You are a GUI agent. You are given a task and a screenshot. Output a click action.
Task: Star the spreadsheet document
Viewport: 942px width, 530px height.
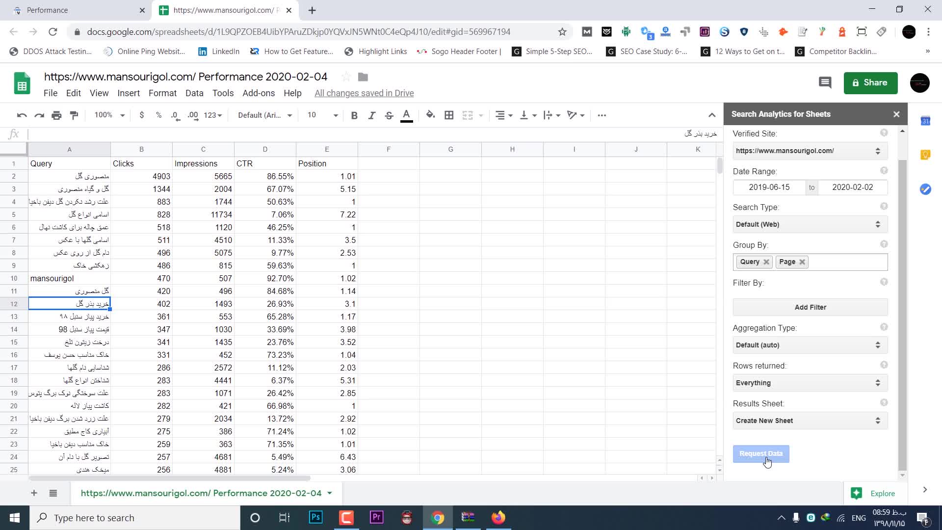point(346,77)
